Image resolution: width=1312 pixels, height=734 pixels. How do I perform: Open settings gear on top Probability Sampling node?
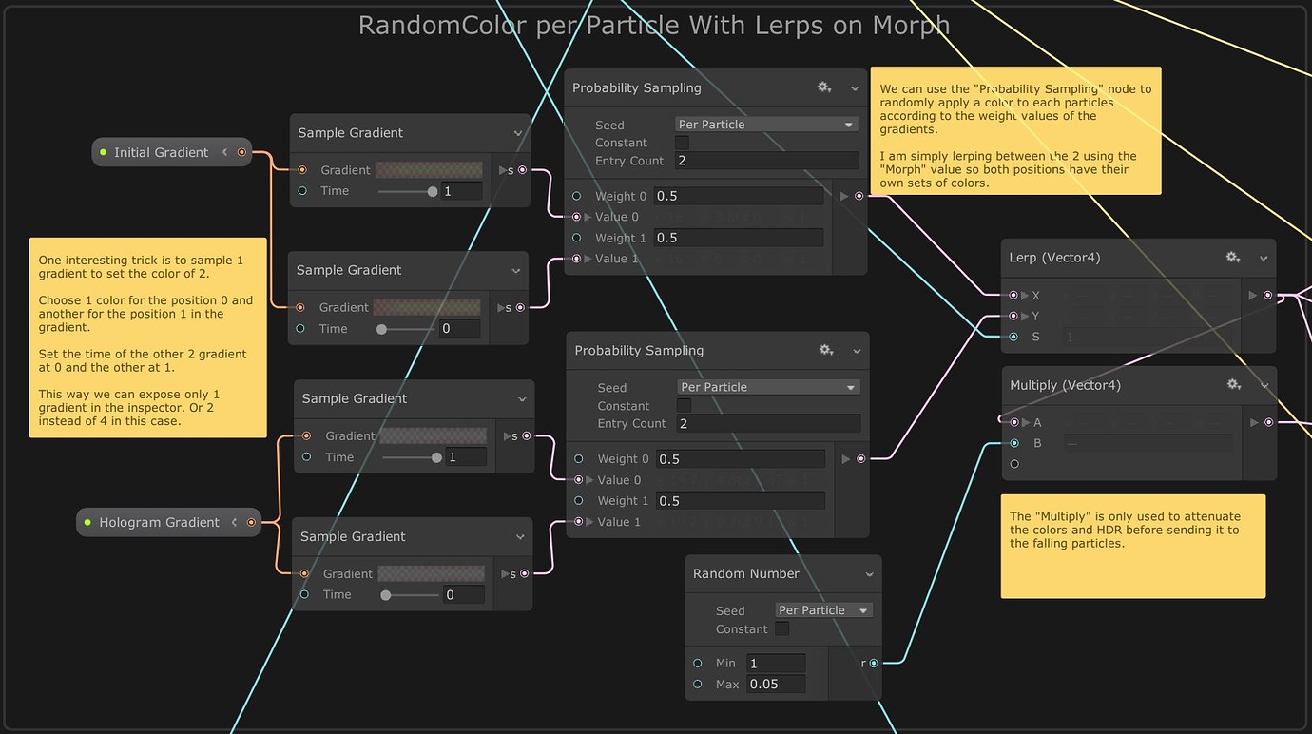point(824,87)
